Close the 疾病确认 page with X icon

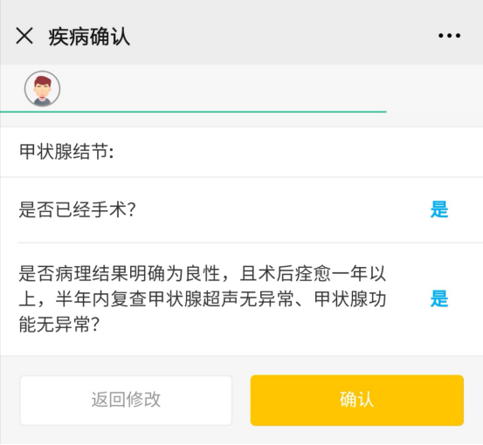[x=24, y=36]
